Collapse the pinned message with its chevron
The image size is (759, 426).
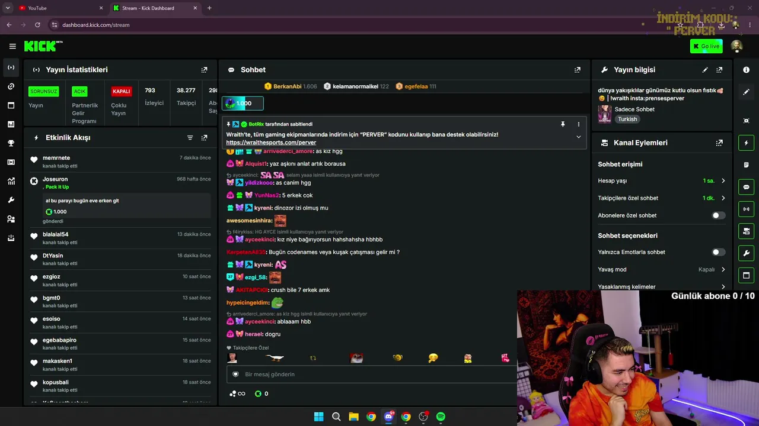coord(579,137)
